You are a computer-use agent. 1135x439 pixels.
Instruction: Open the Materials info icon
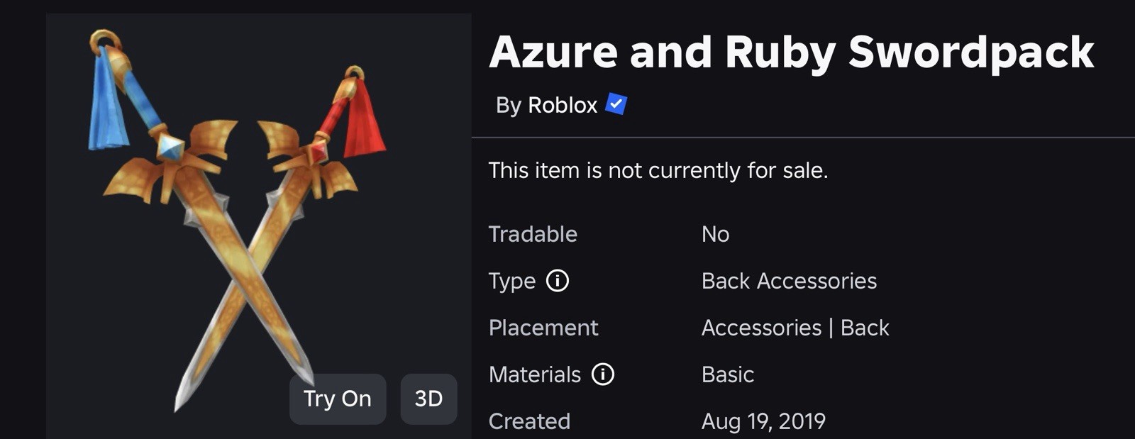[x=603, y=374]
